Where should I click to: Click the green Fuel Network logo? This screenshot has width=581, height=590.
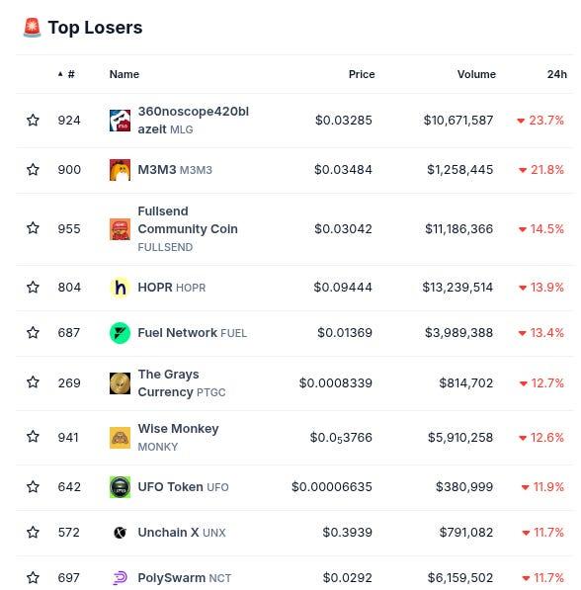click(120, 333)
